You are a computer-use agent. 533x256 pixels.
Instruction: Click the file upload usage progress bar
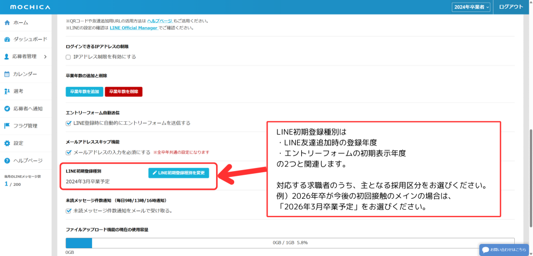(289, 243)
